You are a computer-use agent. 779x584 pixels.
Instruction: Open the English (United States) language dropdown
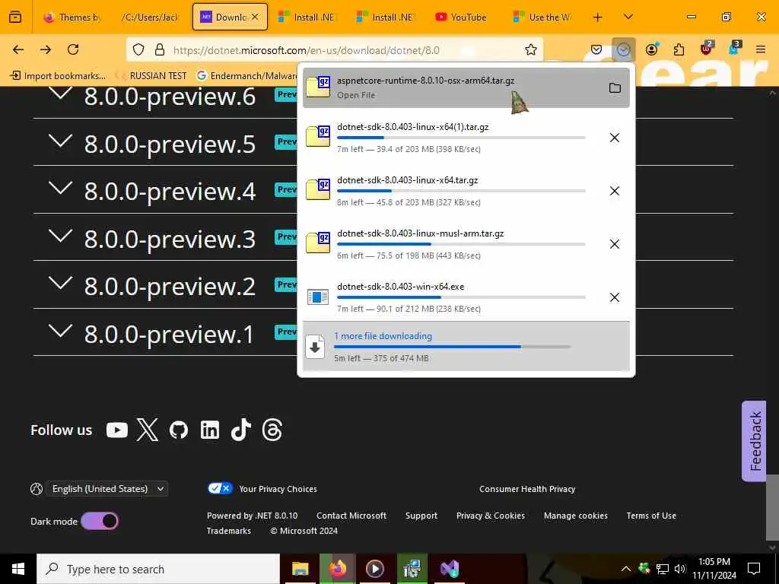(107, 489)
